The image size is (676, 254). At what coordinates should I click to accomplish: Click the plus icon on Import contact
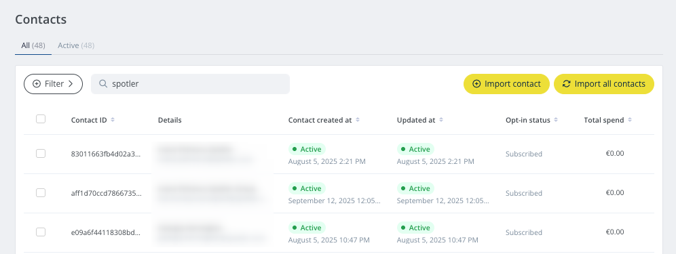tap(476, 84)
